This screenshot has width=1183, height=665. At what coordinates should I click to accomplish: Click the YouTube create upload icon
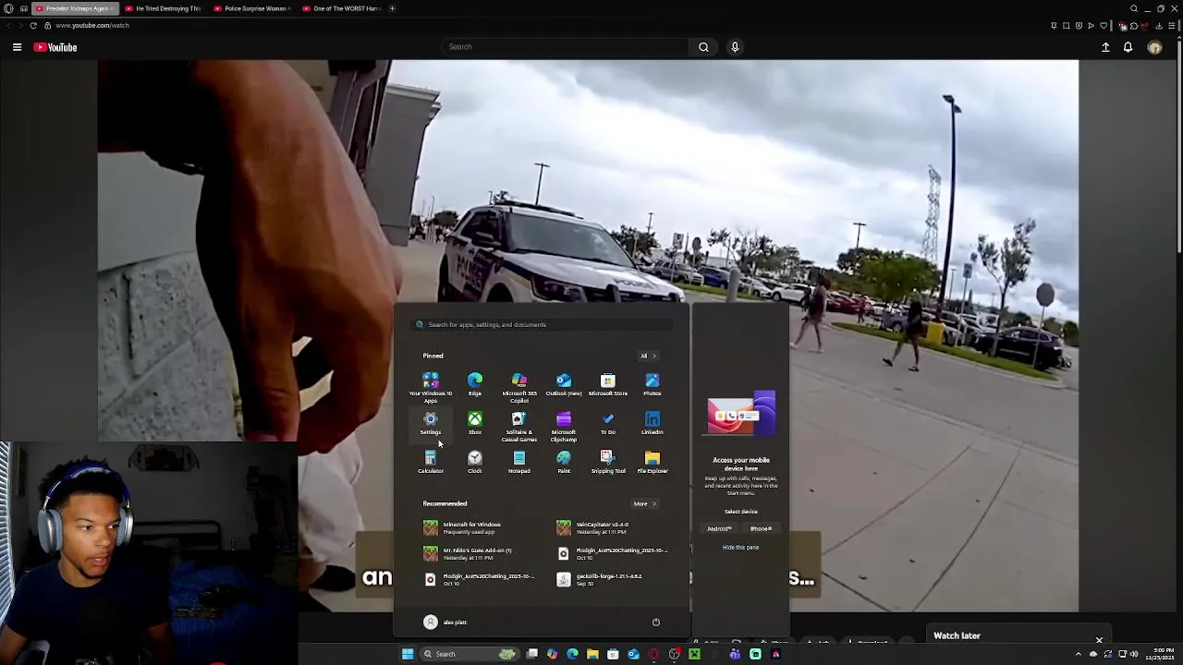[x=1105, y=47]
